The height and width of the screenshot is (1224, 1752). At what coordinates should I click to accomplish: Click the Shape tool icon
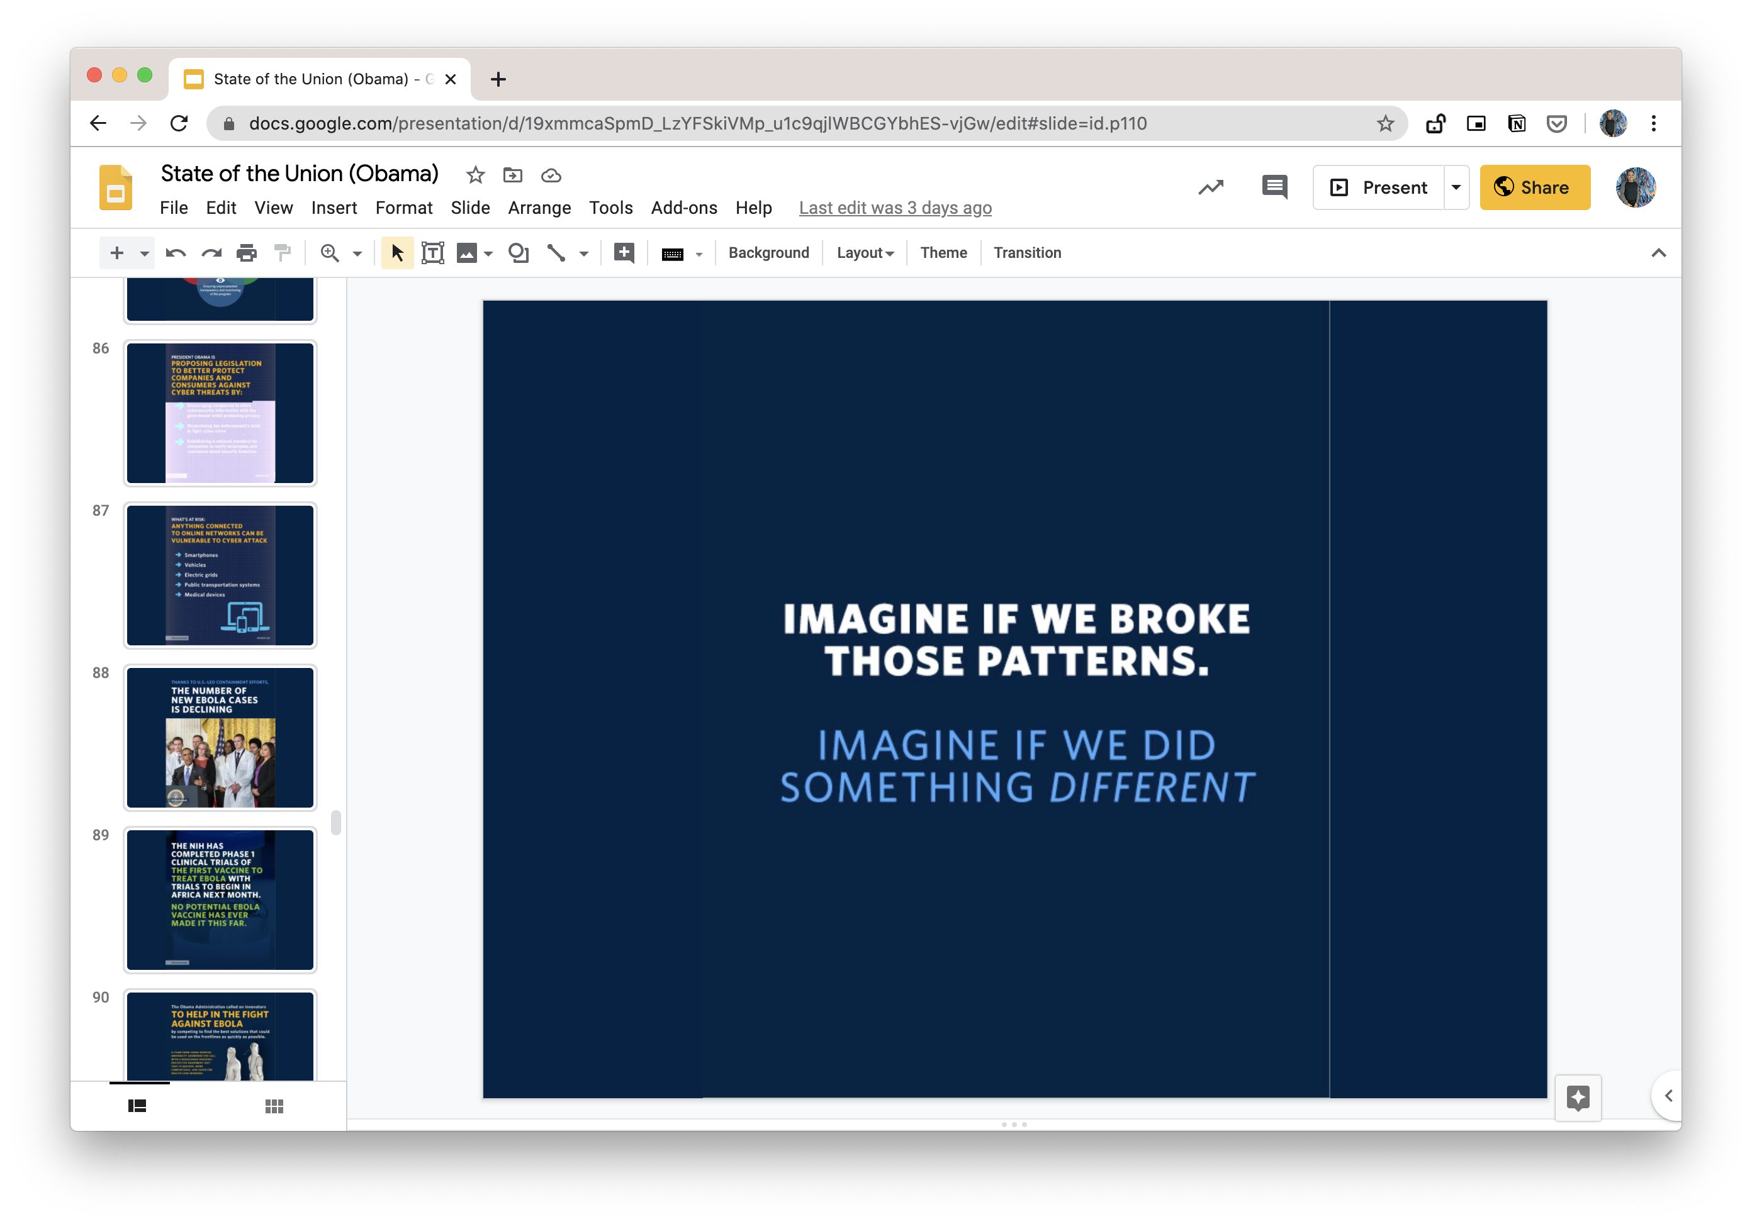pyautogui.click(x=519, y=253)
